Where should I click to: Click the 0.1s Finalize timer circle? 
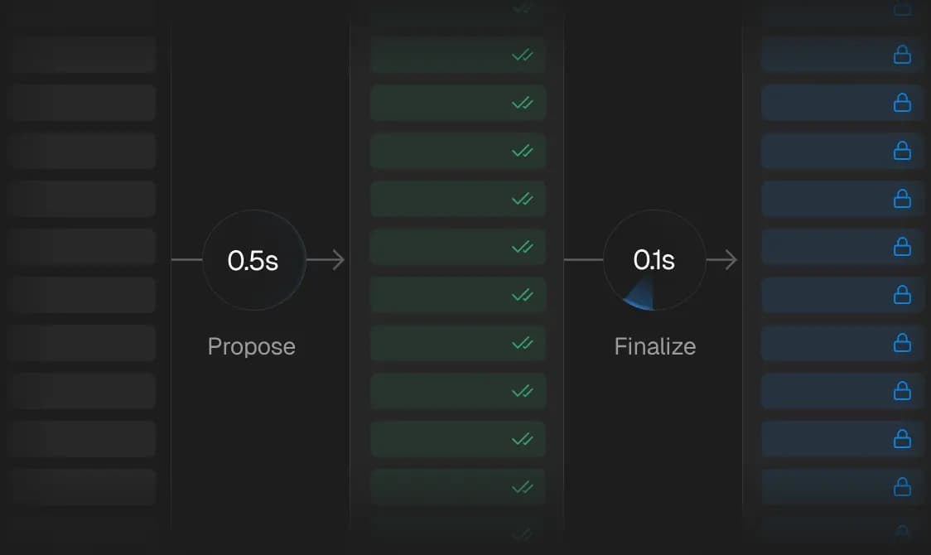click(x=654, y=260)
